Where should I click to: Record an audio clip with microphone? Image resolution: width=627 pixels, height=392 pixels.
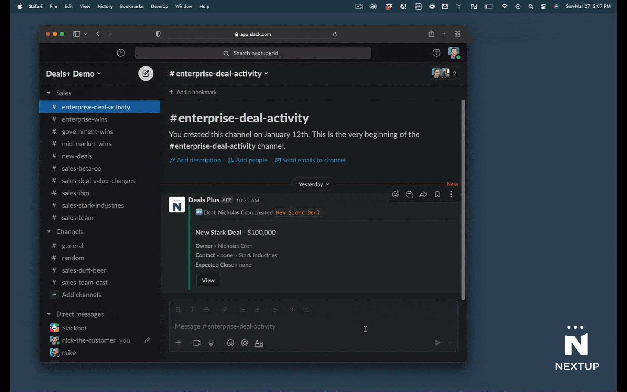point(211,343)
